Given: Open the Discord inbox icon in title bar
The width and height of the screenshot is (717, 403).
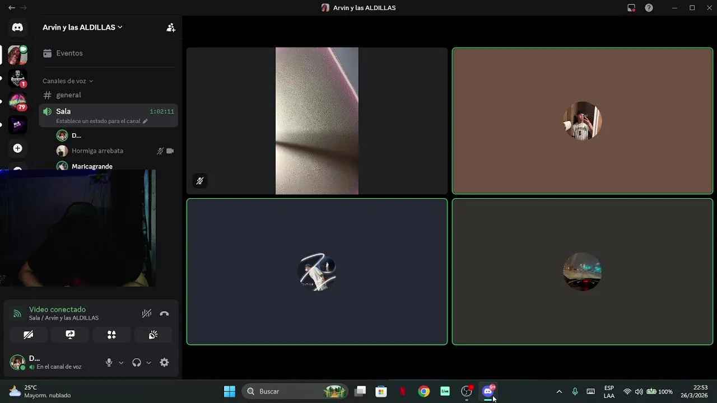Looking at the screenshot, I should point(631,8).
